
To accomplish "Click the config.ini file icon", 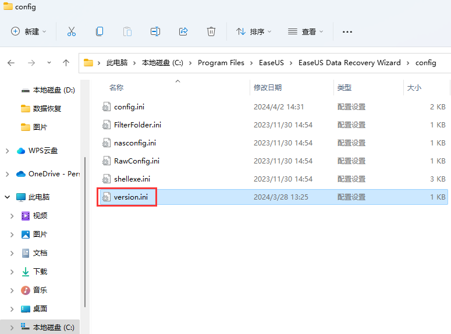I will click(x=106, y=107).
